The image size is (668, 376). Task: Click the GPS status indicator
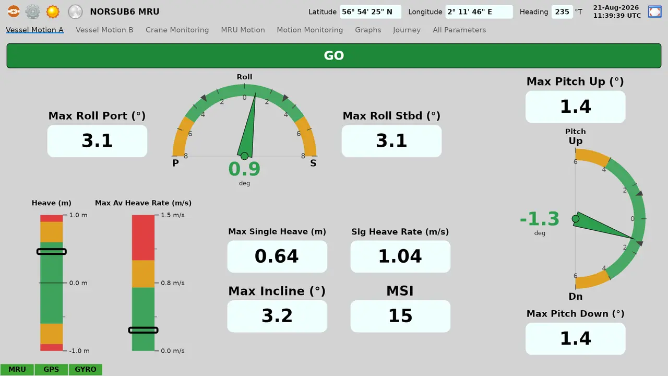51,370
